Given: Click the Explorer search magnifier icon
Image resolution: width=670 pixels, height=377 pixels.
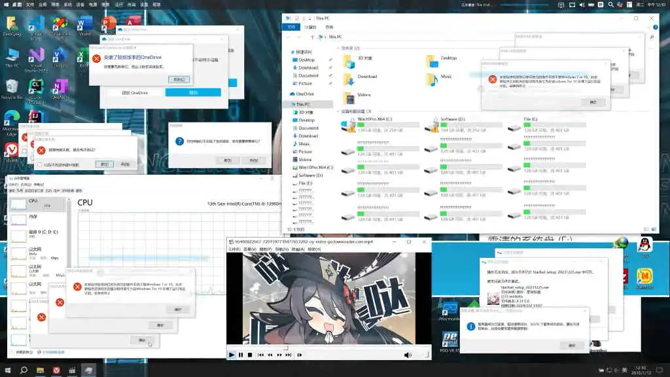Looking at the screenshot, I should [x=652, y=37].
